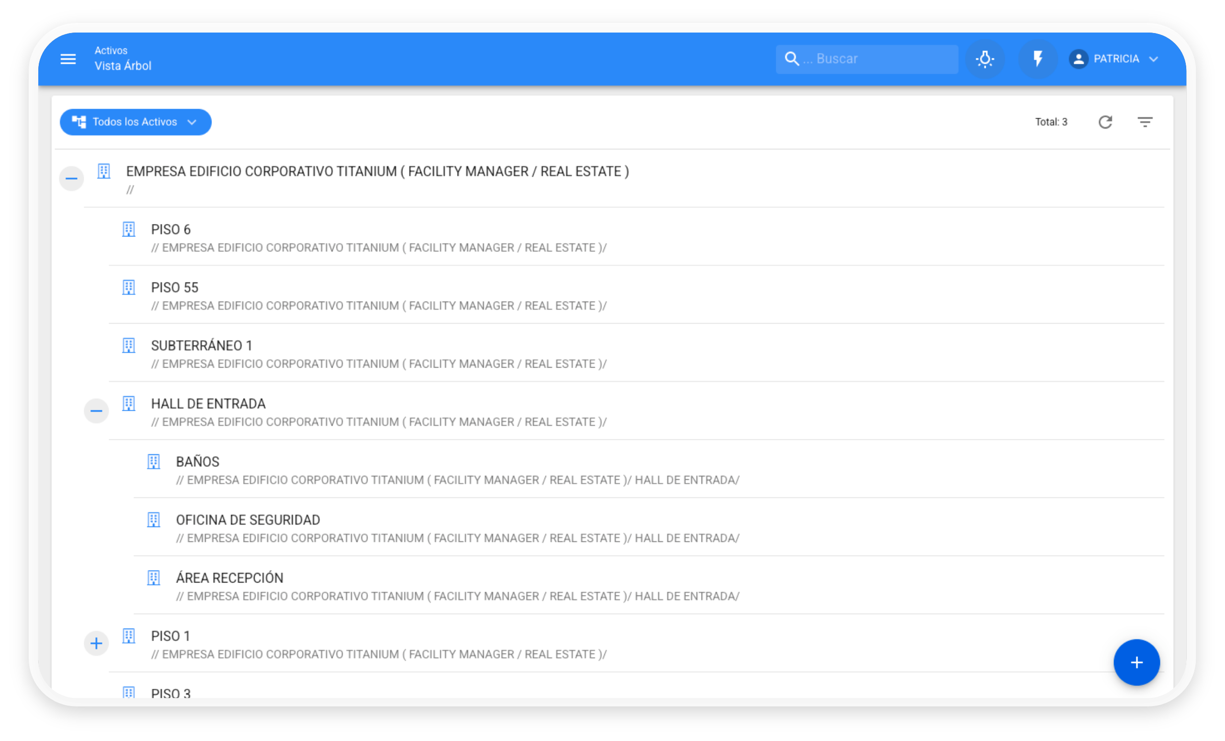The image size is (1225, 741).
Task: Click the building icon beside PISO 6
Action: pyautogui.click(x=129, y=229)
